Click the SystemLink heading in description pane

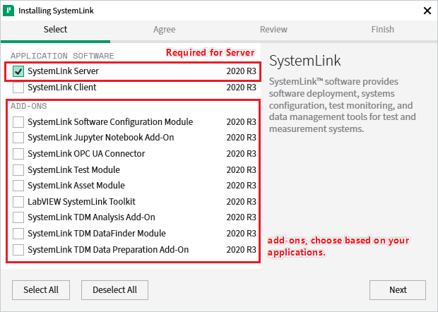[305, 61]
